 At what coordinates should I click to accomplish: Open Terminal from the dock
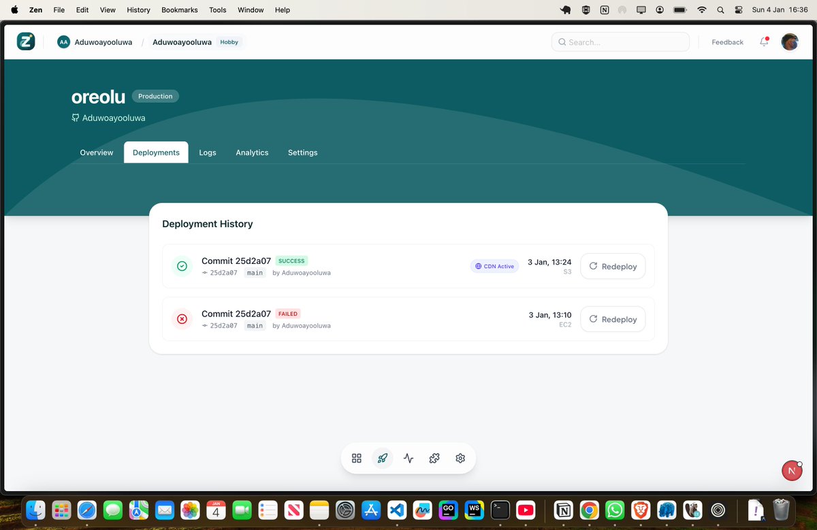coord(500,510)
